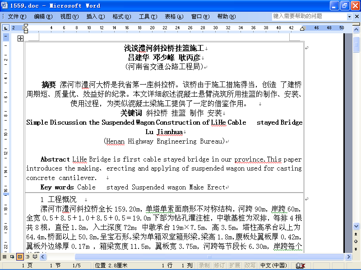Open the 表格(A) menu

[x=174, y=17]
